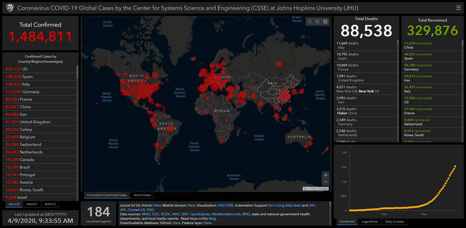Switch to the Active Cases map tab
The width and height of the screenshot is (466, 228).
(x=142, y=195)
